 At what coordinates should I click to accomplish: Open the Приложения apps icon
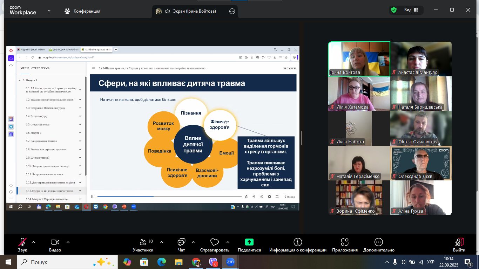tap(345, 244)
